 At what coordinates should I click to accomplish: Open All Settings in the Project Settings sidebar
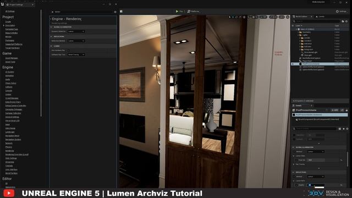(10, 11)
